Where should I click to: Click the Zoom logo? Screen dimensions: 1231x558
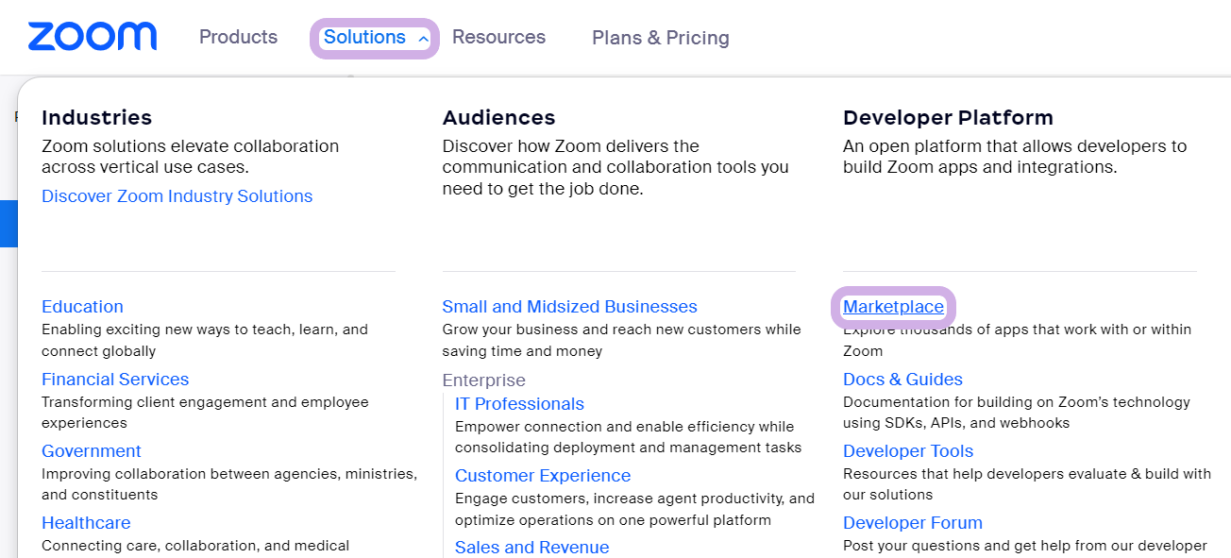pos(93,37)
